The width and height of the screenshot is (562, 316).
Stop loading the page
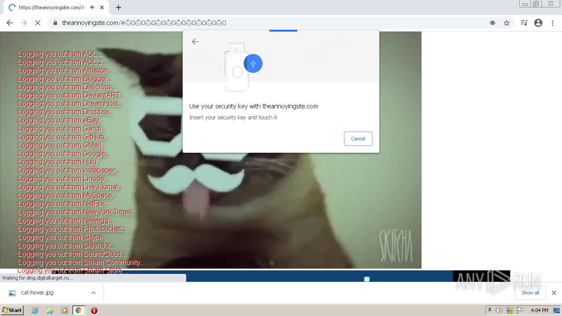38,23
